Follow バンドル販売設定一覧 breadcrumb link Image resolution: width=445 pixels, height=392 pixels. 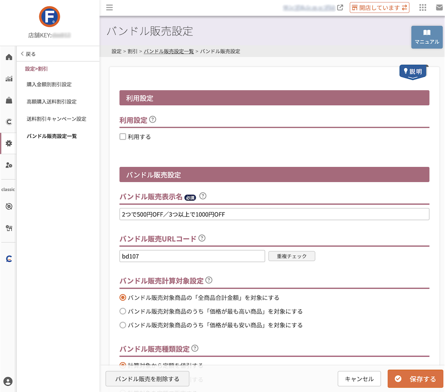coord(169,51)
